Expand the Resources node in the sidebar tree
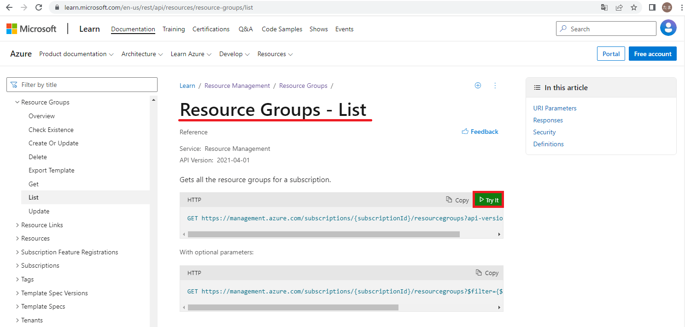 (x=17, y=238)
